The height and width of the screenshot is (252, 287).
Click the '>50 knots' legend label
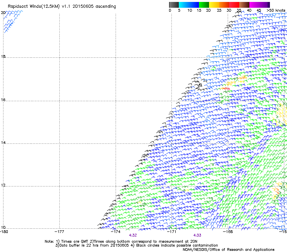pyautogui.click(x=276, y=10)
